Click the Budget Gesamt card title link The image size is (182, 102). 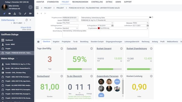pos(104,48)
